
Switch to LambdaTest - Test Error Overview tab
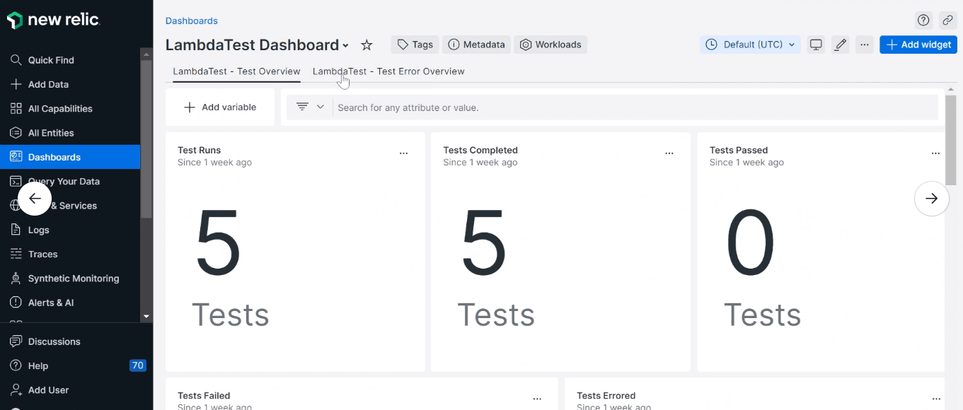pos(388,71)
